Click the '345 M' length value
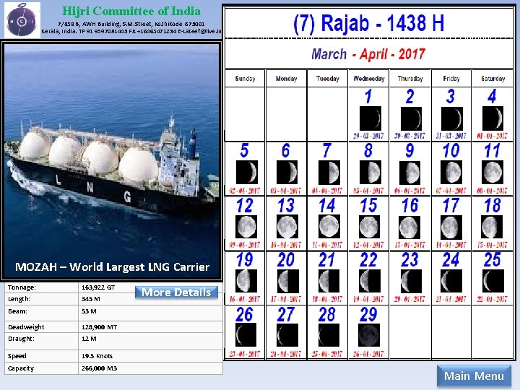This screenshot has width=520, height=390. pos(90,299)
